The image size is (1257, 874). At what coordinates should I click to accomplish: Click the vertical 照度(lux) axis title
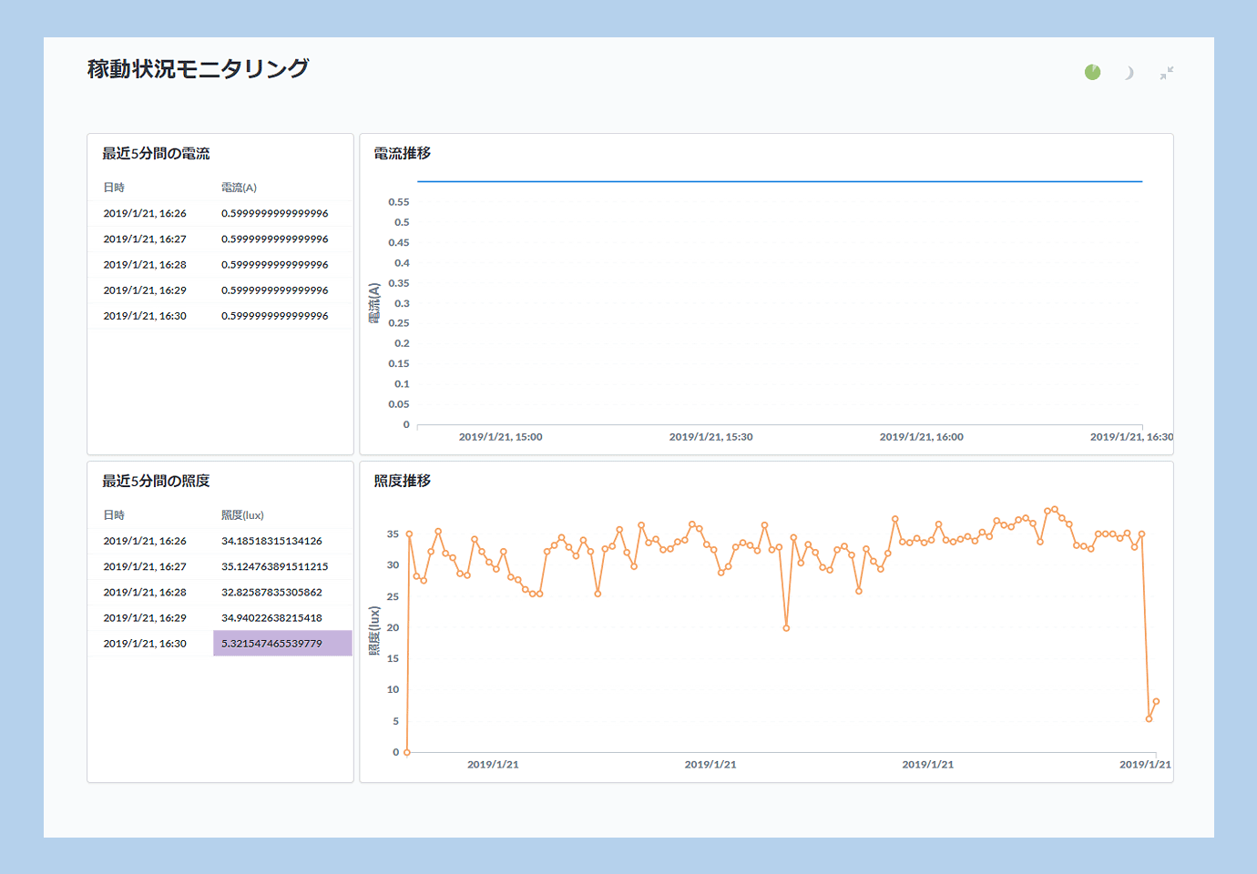374,631
